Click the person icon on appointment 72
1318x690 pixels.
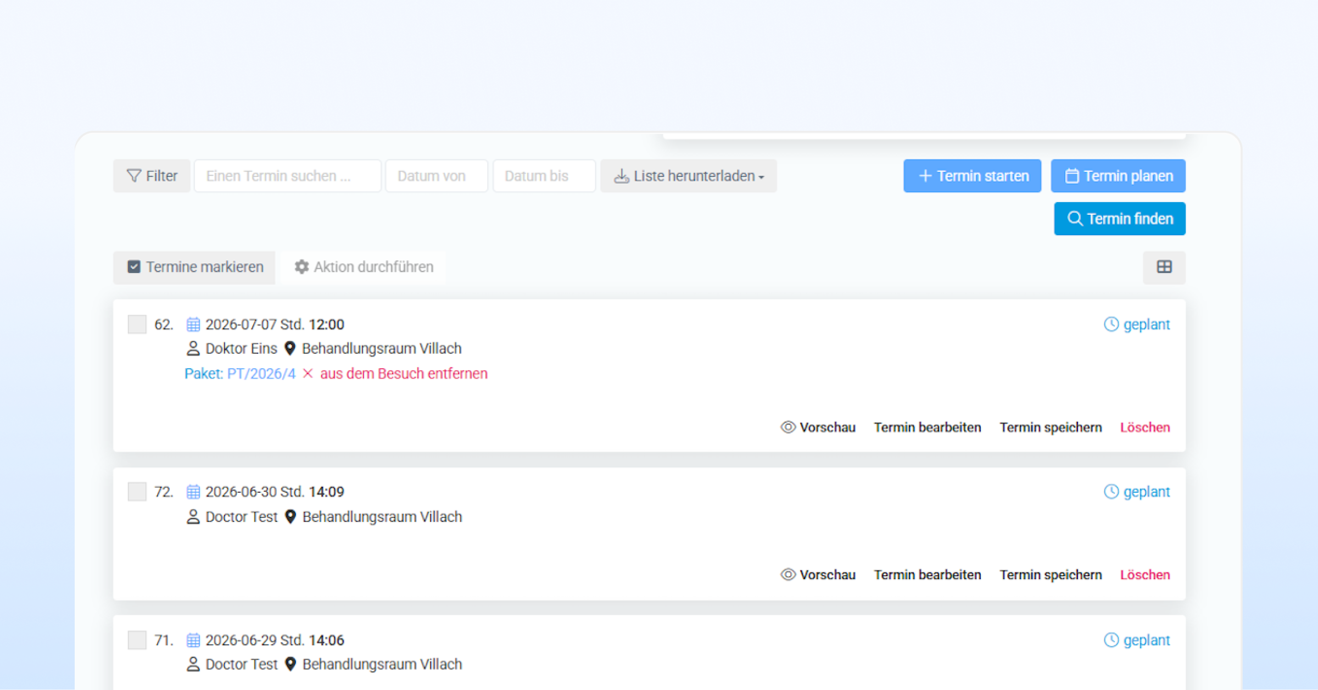[x=193, y=516]
